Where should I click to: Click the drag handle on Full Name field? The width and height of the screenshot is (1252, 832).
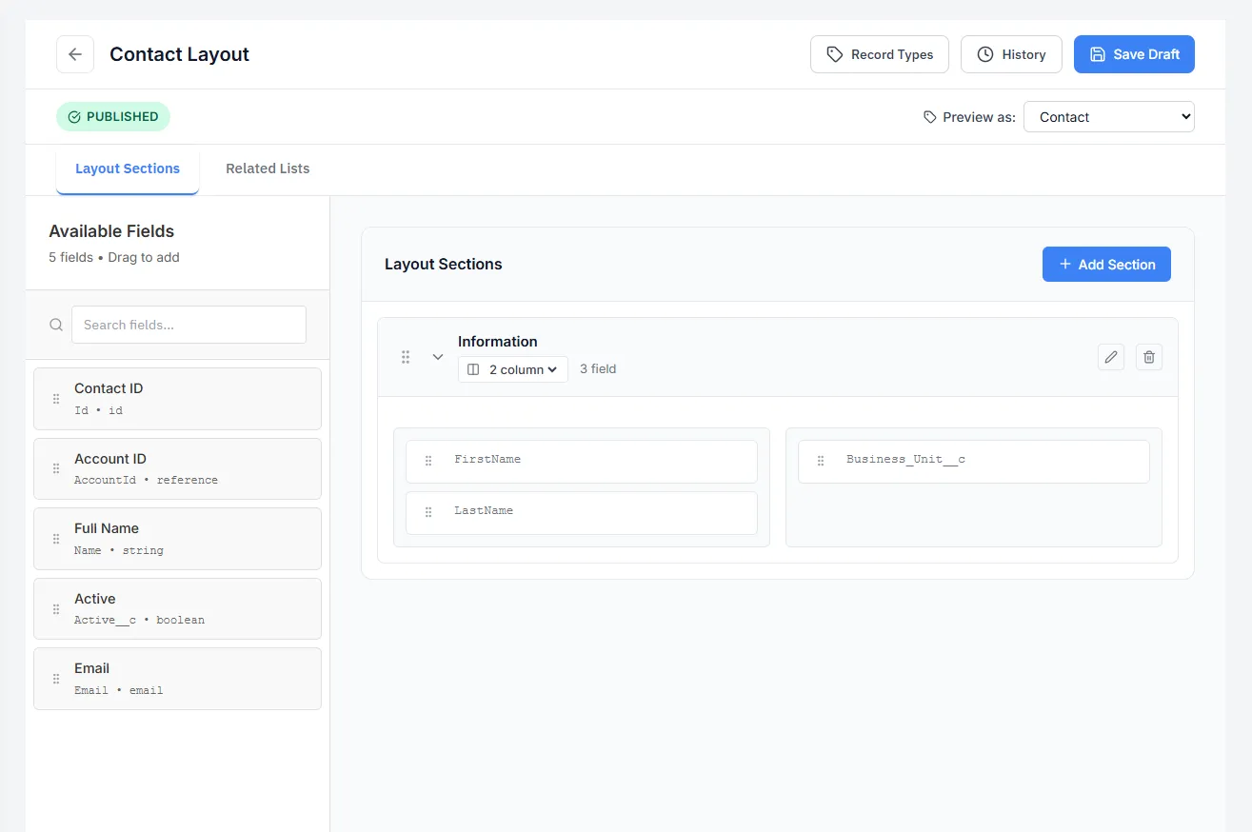point(56,539)
